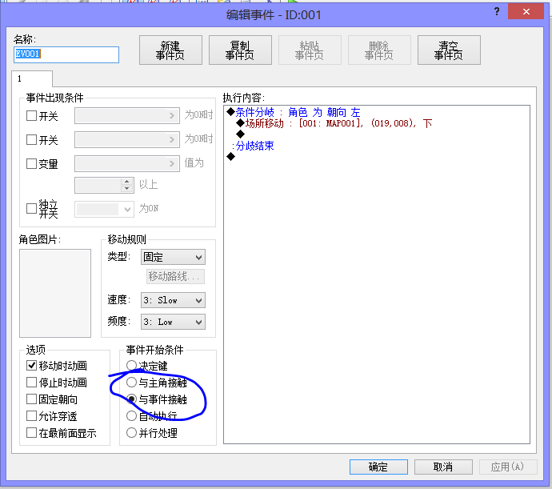Select the 自动执行 trigger radio button
The width and height of the screenshot is (552, 489).
pyautogui.click(x=131, y=416)
